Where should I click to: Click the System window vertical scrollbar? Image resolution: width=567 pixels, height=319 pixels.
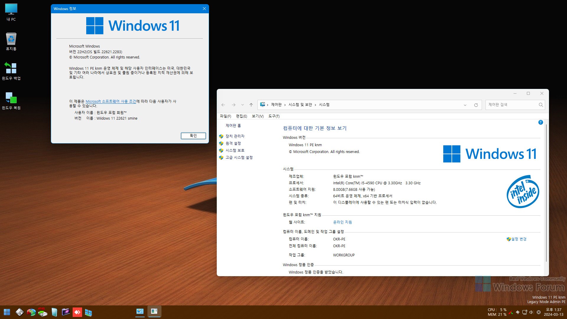[546, 193]
